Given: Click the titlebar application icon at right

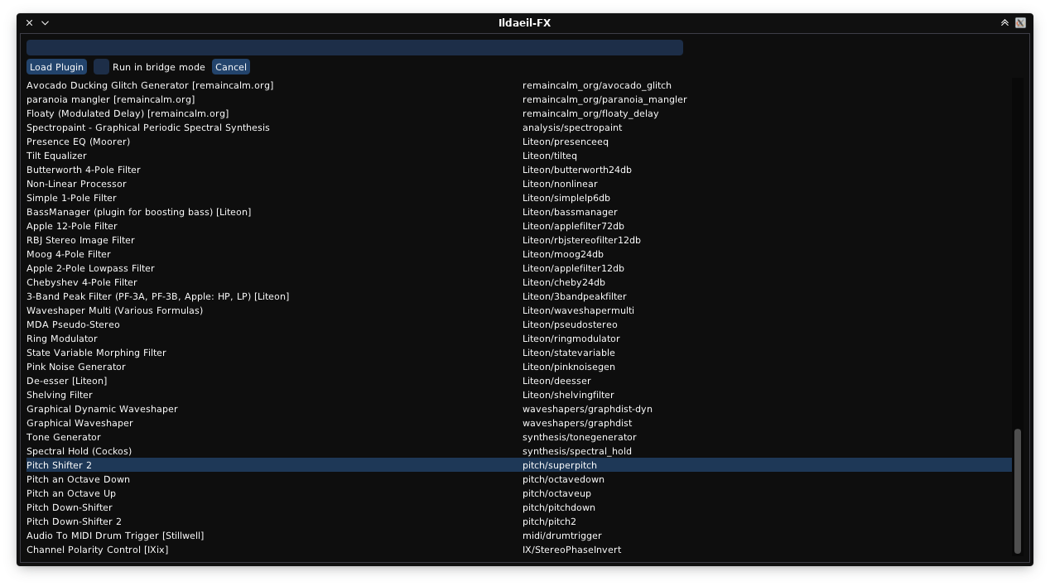Looking at the screenshot, I should (x=1020, y=23).
